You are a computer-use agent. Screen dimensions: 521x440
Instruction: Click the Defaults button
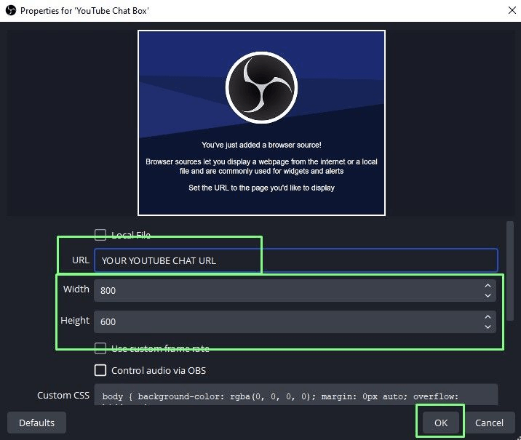pos(36,423)
